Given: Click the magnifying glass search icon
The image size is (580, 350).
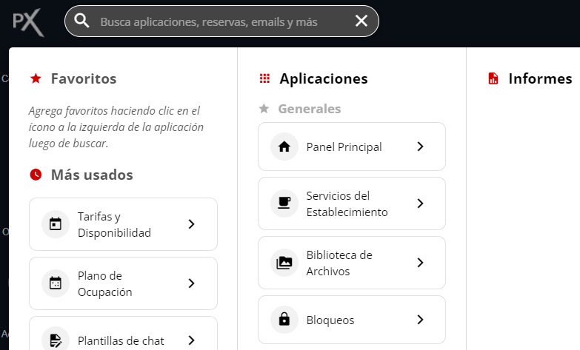Looking at the screenshot, I should [x=82, y=21].
